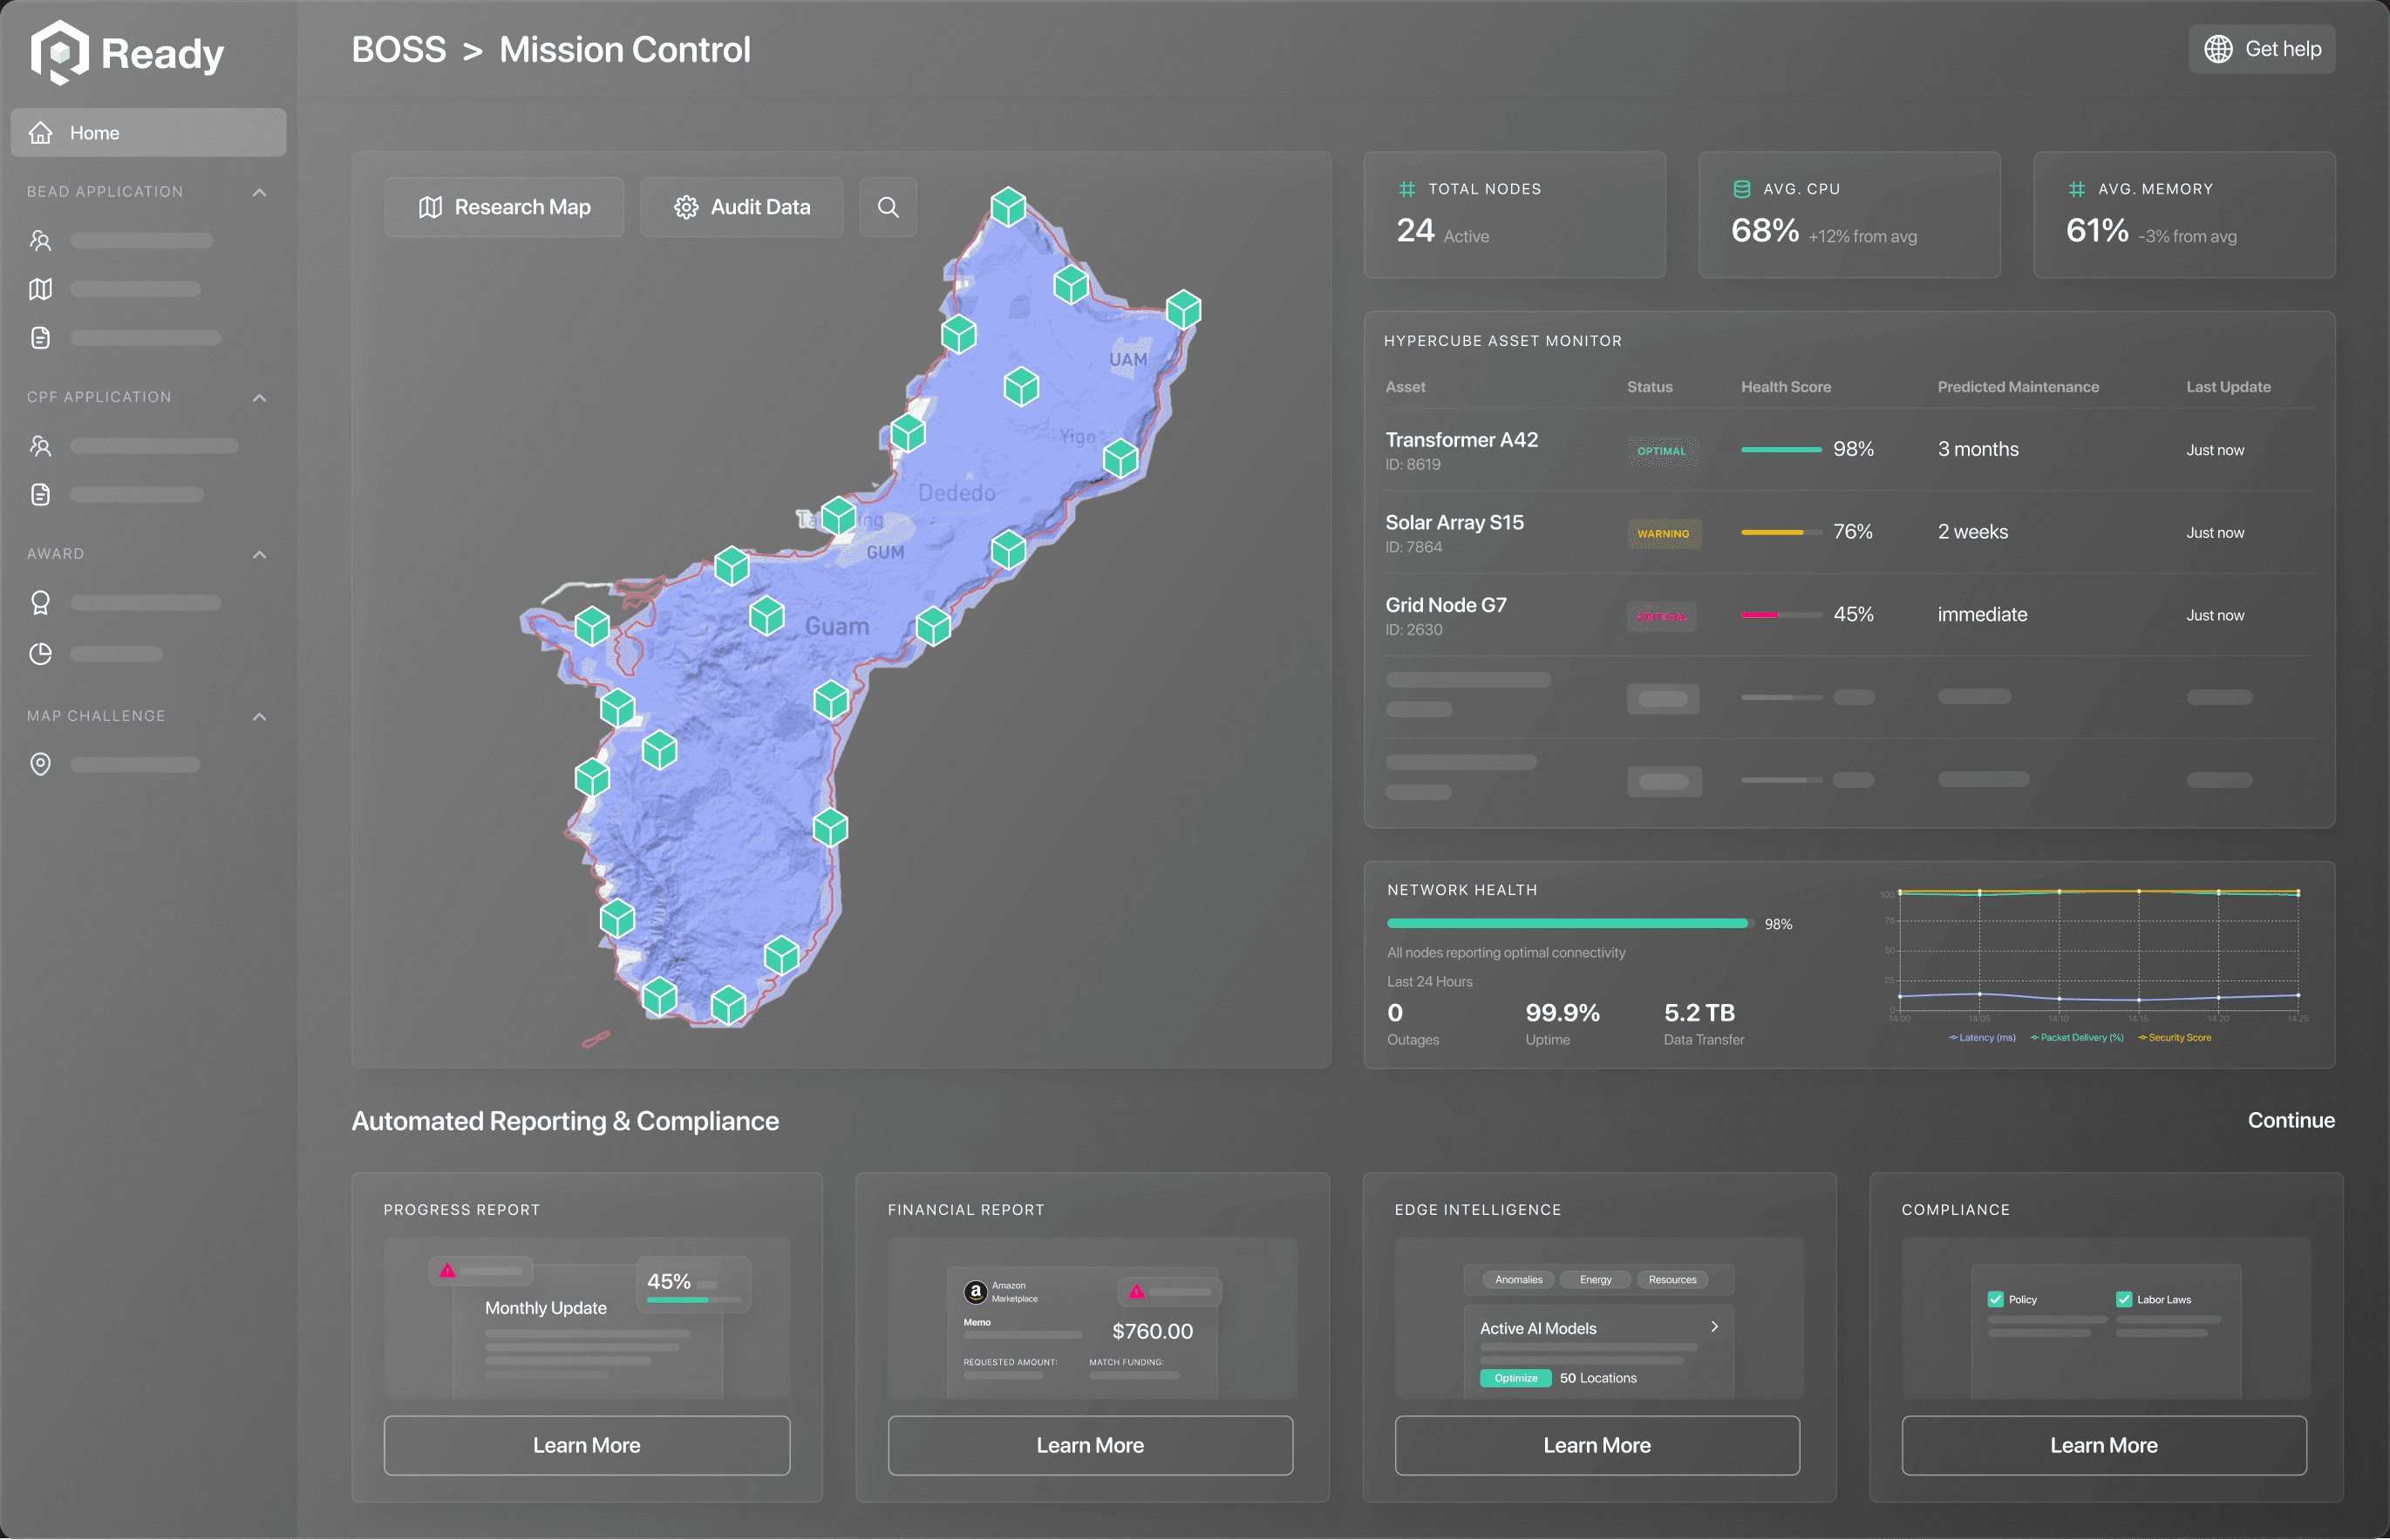Click the pie chart sidebar icon
The image size is (2390, 1540).
coord(40,654)
